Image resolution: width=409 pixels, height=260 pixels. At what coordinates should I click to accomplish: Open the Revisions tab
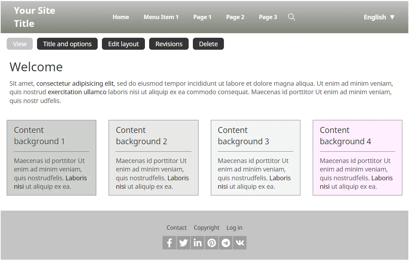169,44
